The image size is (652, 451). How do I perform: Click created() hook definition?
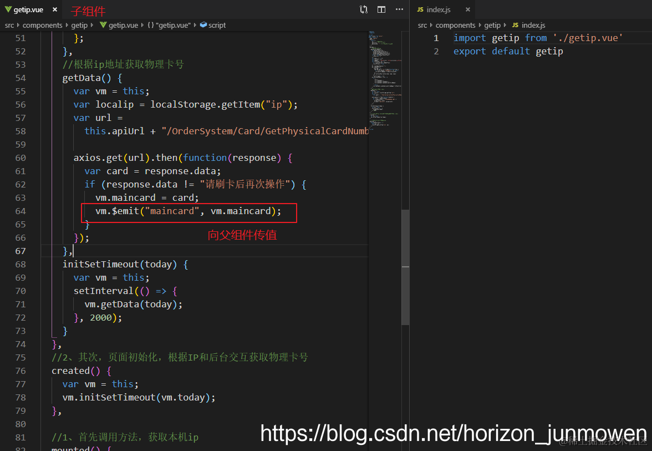point(81,371)
